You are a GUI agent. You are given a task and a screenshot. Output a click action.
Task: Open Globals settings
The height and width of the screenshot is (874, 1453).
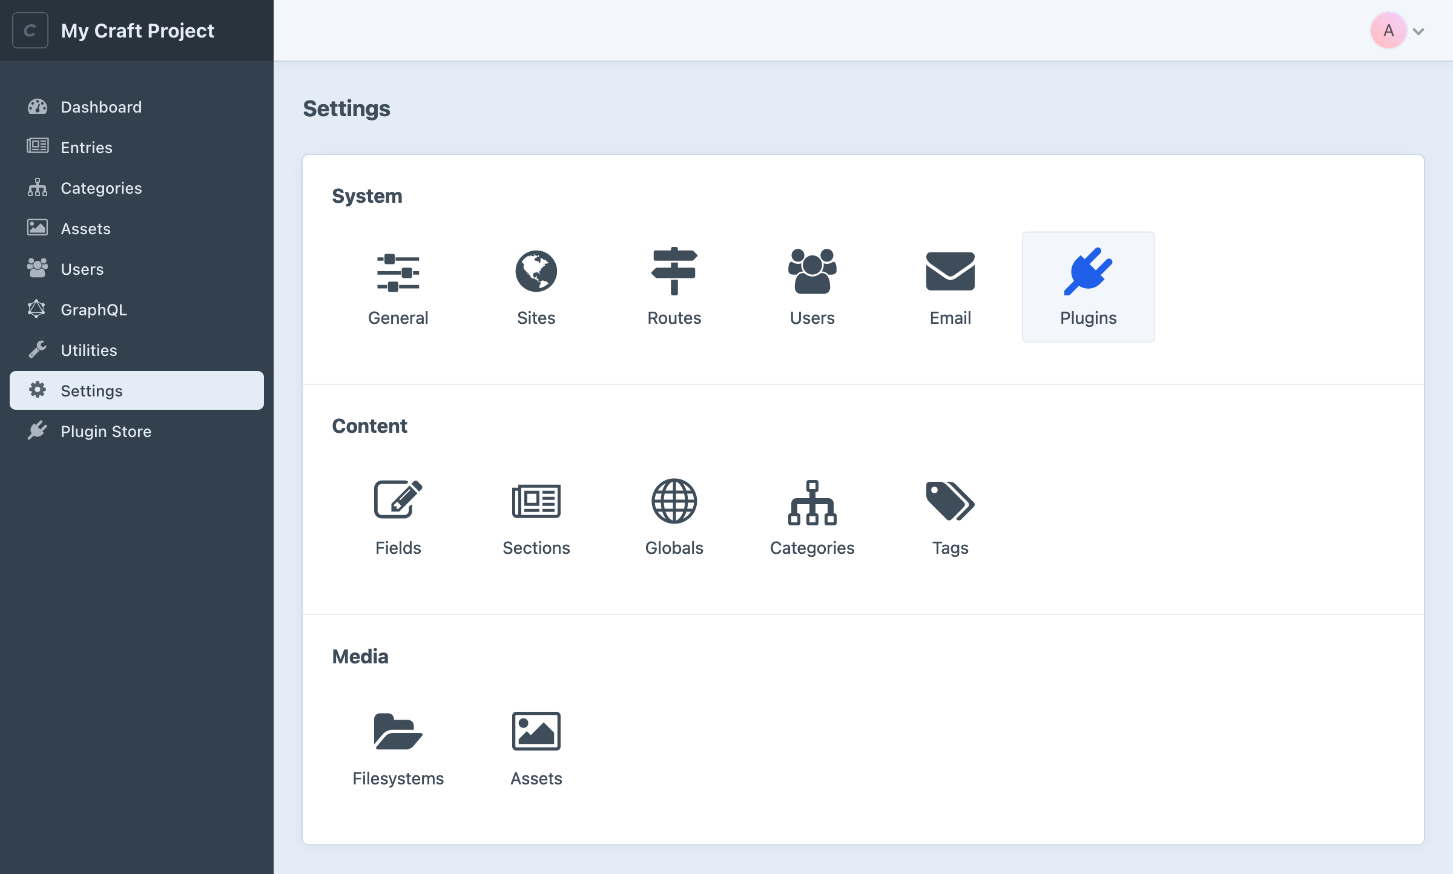674,517
